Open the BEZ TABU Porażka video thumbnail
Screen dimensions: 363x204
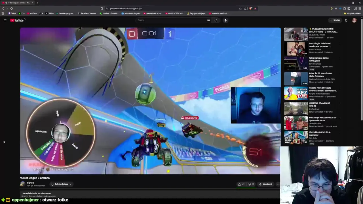click(296, 93)
